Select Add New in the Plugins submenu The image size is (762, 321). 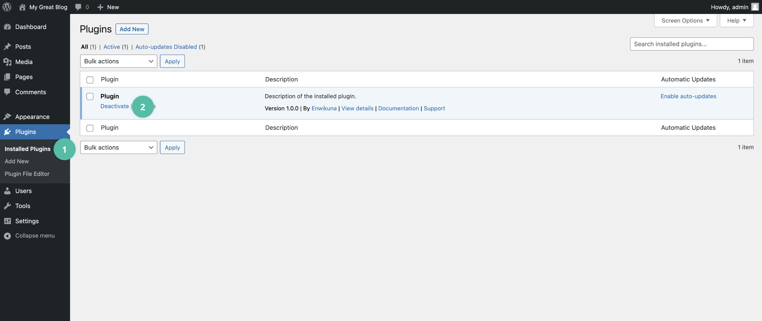[x=17, y=161]
